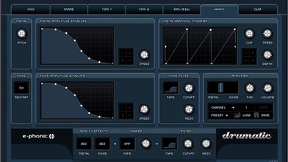Viewport: 288px width, 162px height.
Task: Change the Noise Filter Type shape
Action: point(171,88)
